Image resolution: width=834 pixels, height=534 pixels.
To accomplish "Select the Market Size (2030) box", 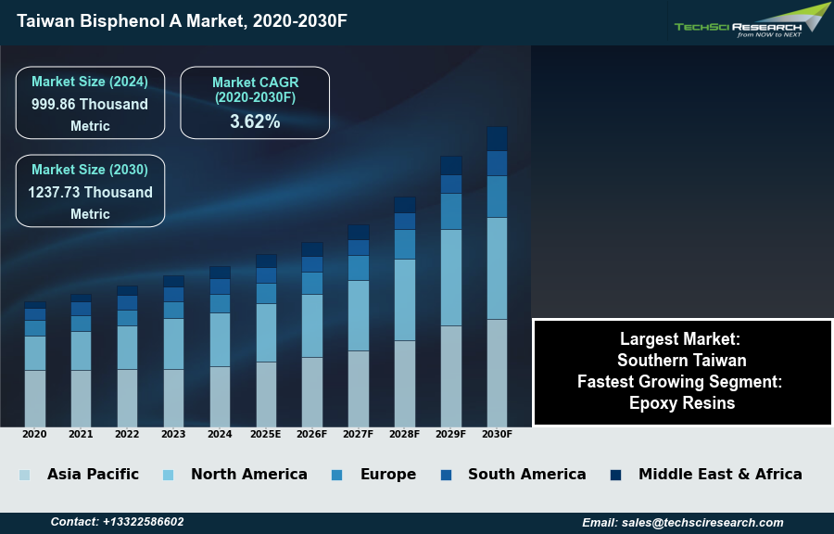I will [x=90, y=191].
